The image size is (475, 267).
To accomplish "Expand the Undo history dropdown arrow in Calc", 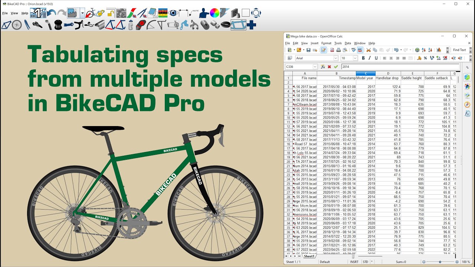I will point(401,50).
